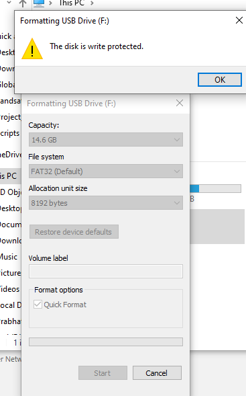Click the Up arrow in Explorer

(x=23, y=3)
